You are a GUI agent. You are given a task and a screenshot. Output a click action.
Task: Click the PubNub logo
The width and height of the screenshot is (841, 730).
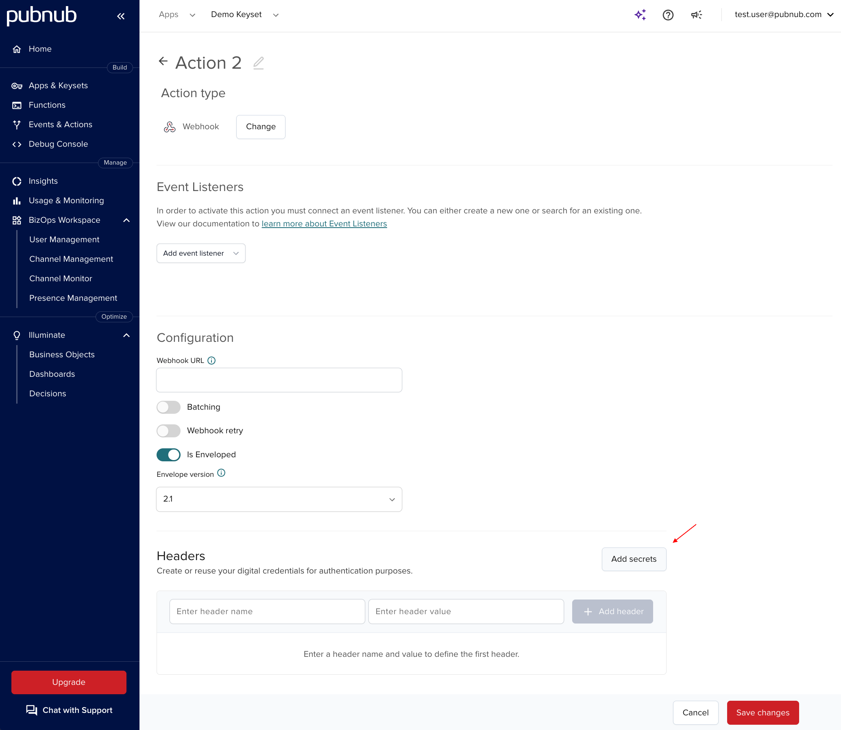(x=41, y=15)
